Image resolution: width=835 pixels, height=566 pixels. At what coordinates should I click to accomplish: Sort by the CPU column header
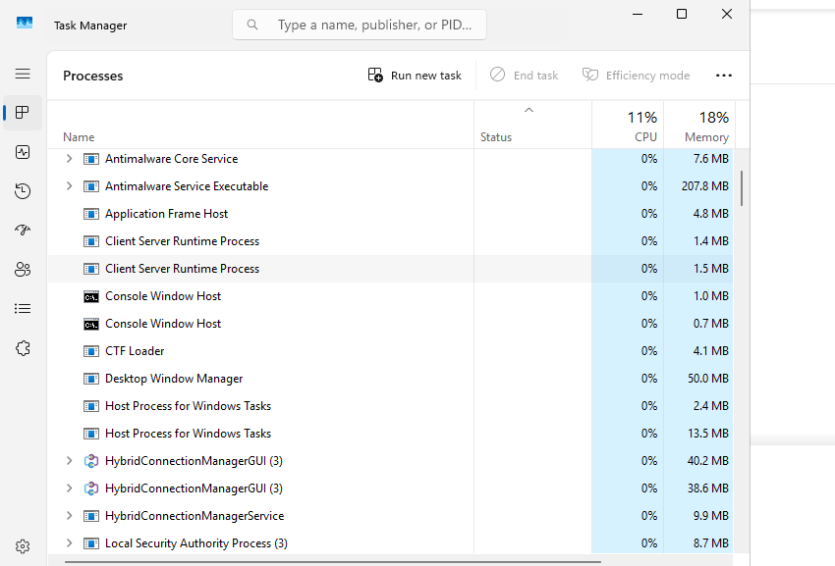(x=628, y=125)
